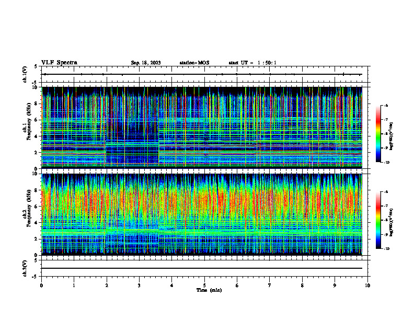Click the ch.2 spectrogram panel
414x320 pixels.
(202, 214)
